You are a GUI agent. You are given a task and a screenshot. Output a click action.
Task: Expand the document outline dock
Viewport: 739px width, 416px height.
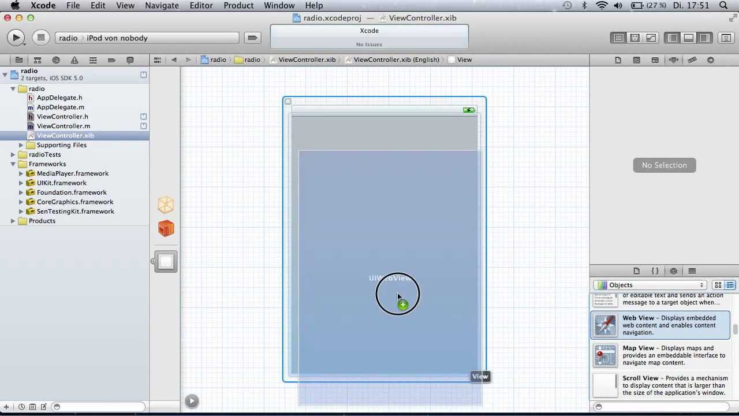[192, 401]
